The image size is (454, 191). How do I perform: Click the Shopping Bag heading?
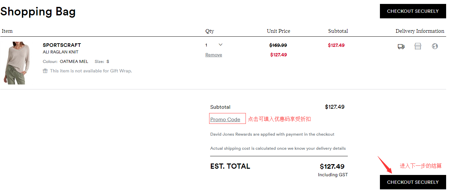click(38, 12)
